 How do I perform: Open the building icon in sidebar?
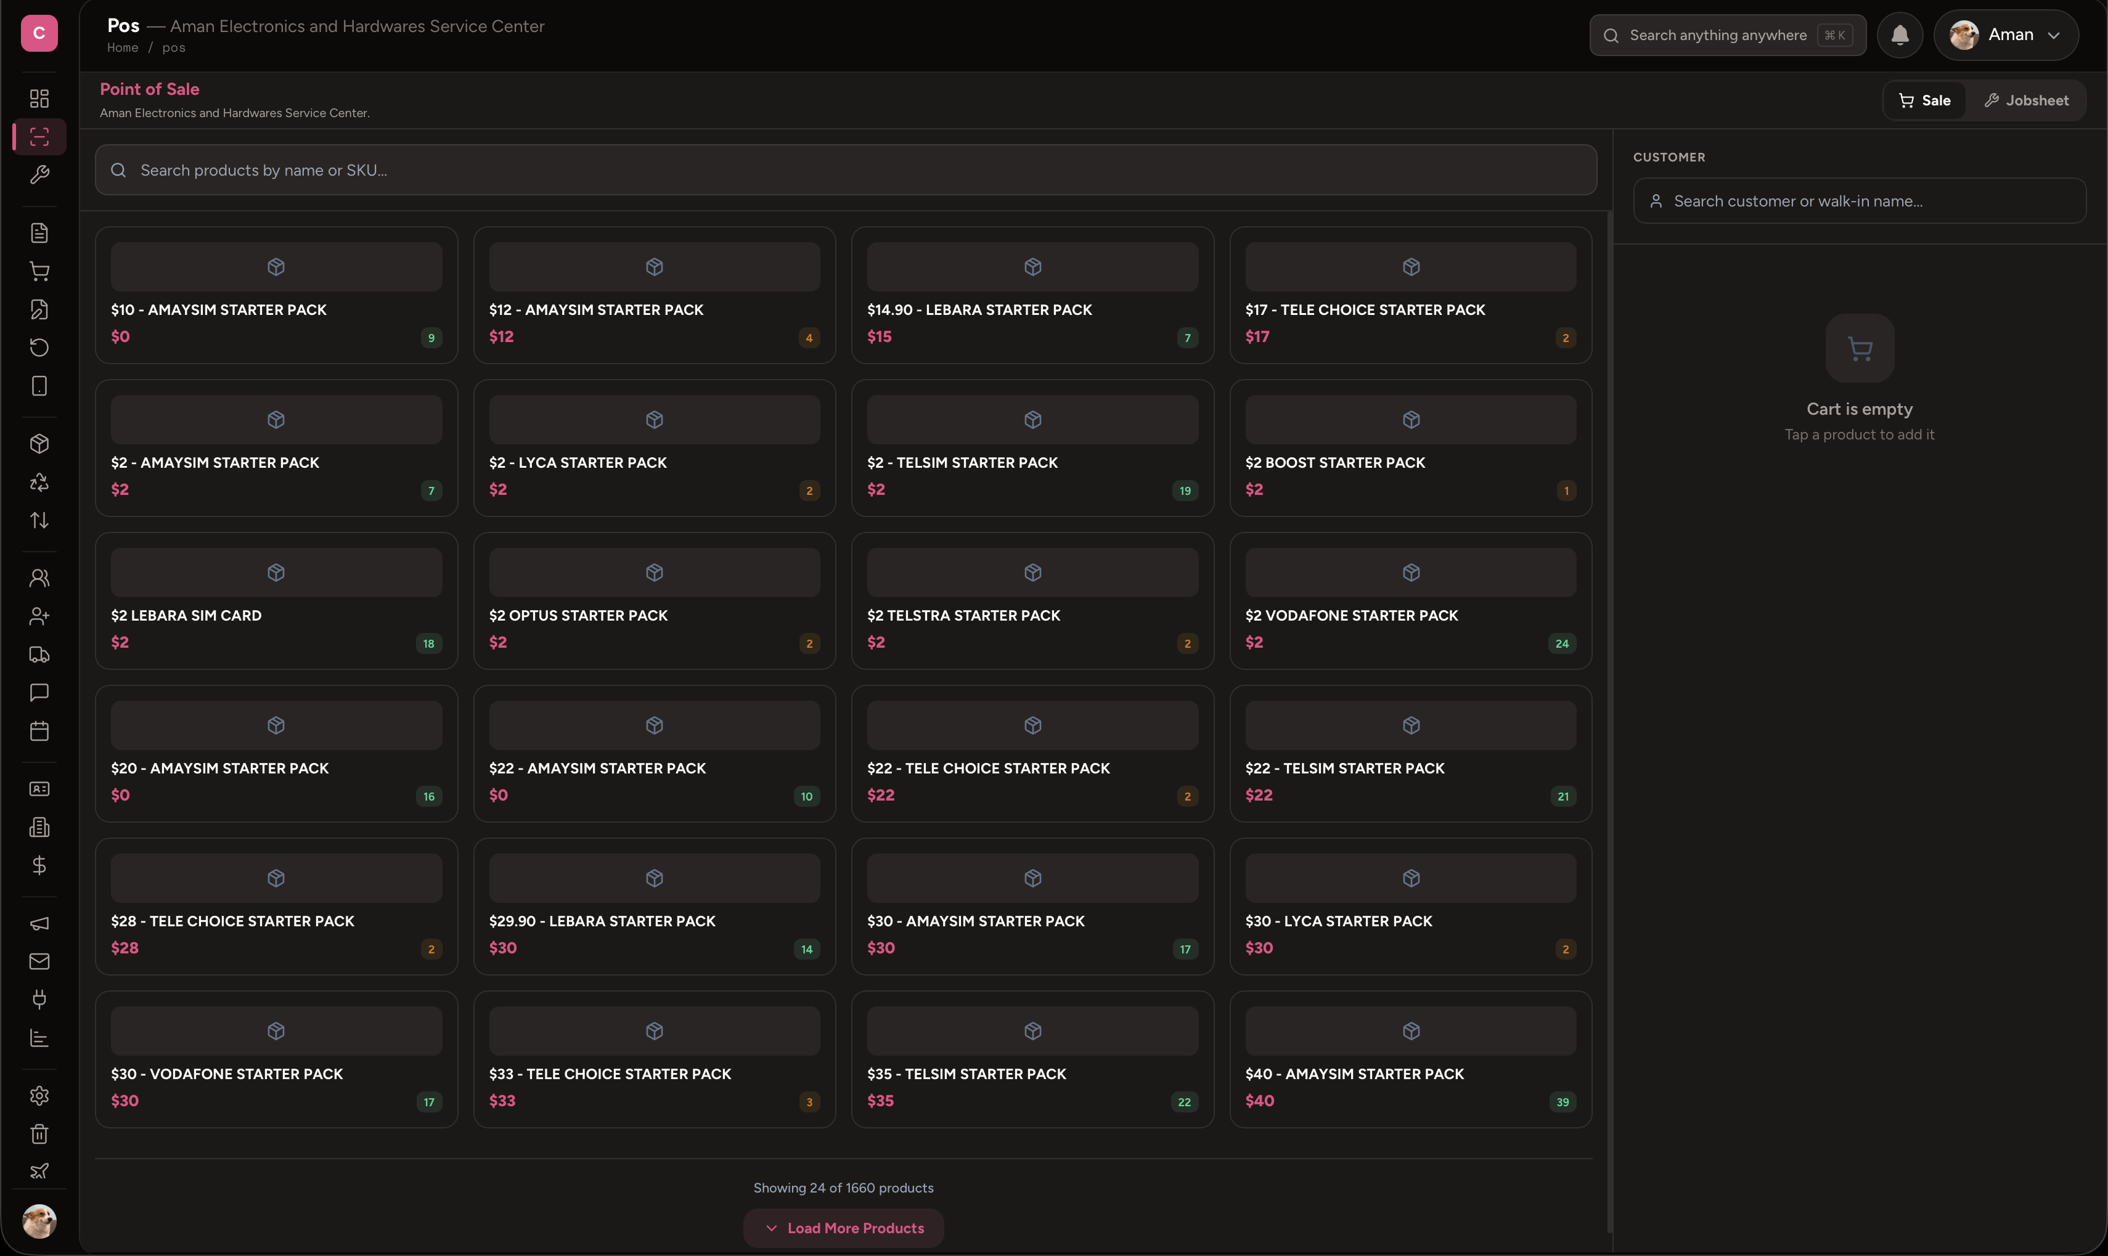tap(39, 827)
